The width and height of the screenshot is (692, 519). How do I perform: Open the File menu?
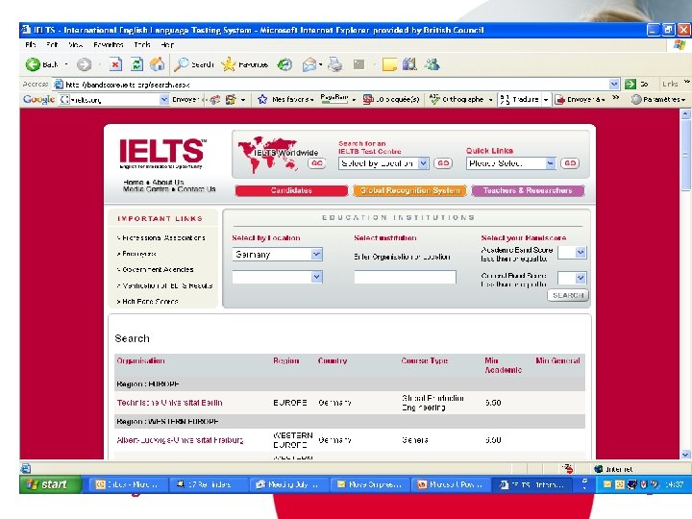(x=31, y=44)
